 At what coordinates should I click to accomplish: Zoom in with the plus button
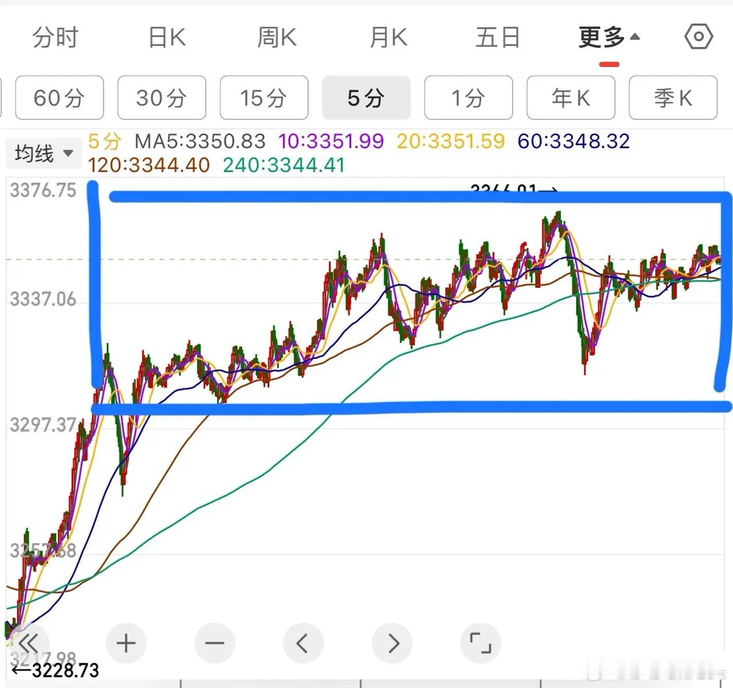point(126,643)
